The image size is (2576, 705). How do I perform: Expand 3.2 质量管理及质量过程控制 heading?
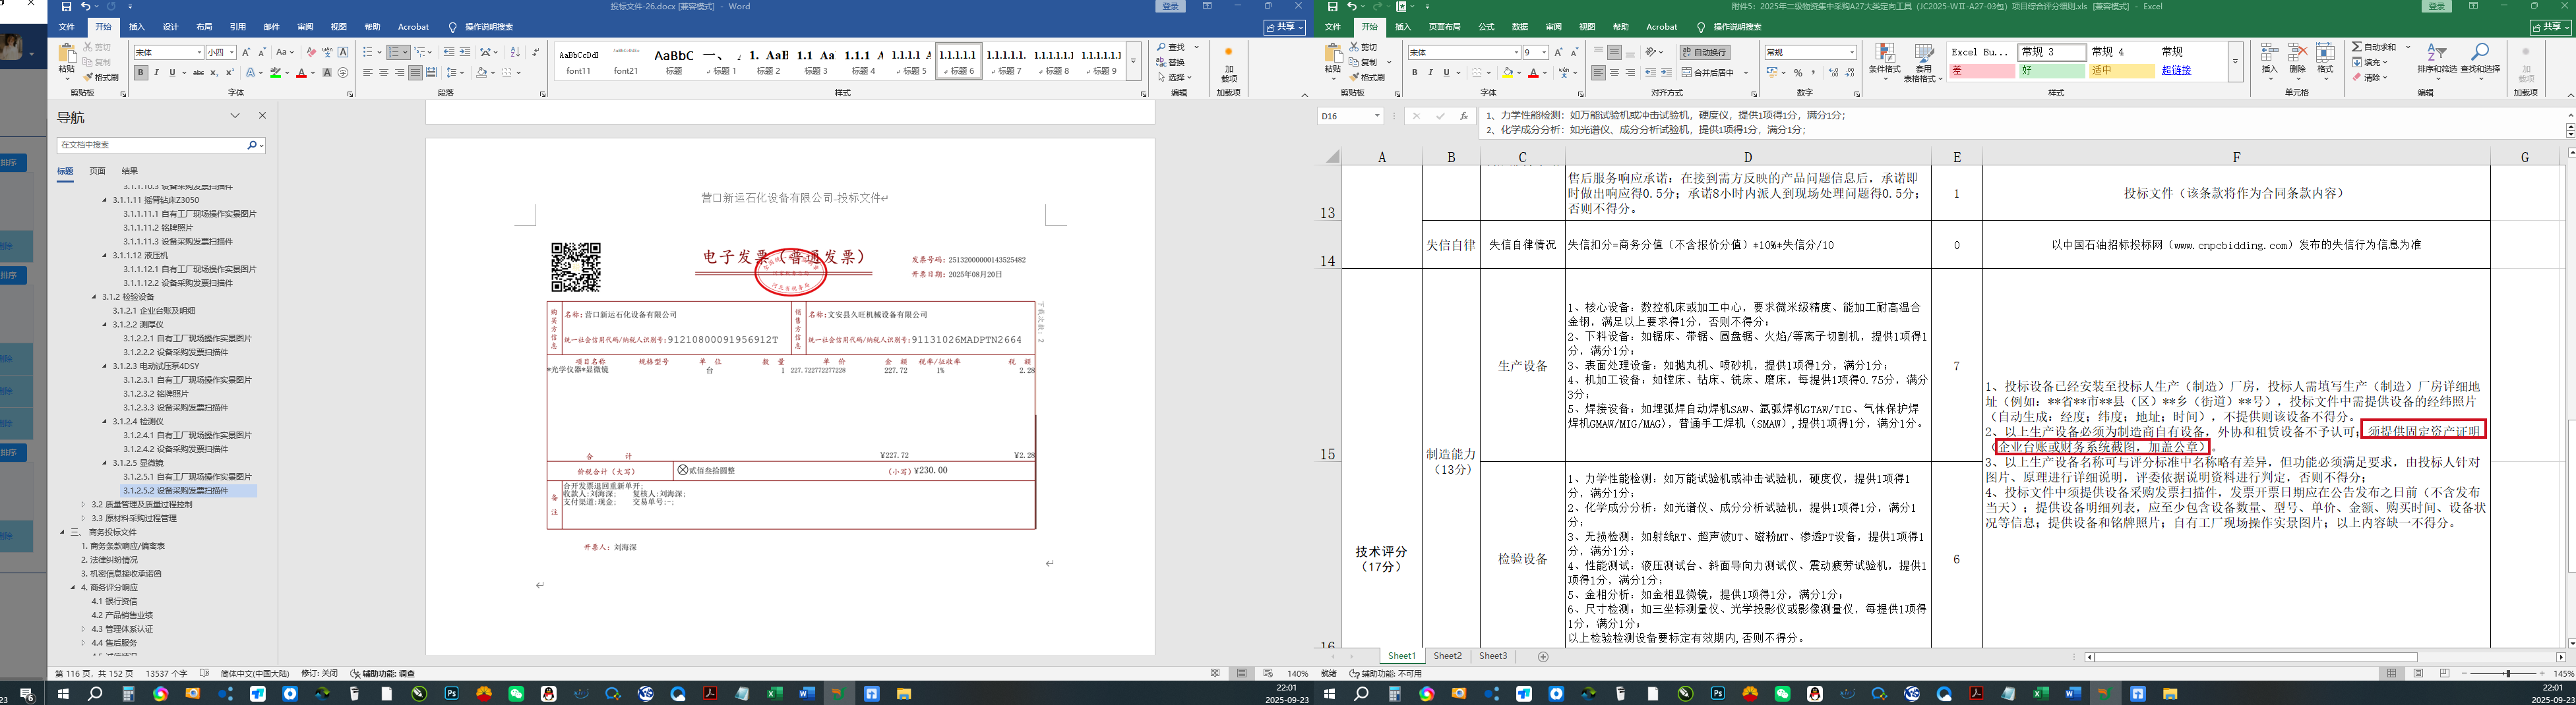84,505
